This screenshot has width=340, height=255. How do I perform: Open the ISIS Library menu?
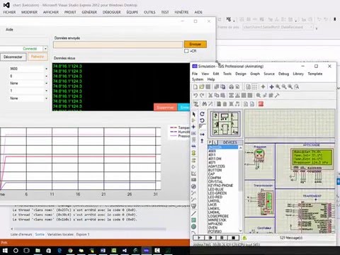[x=298, y=74]
